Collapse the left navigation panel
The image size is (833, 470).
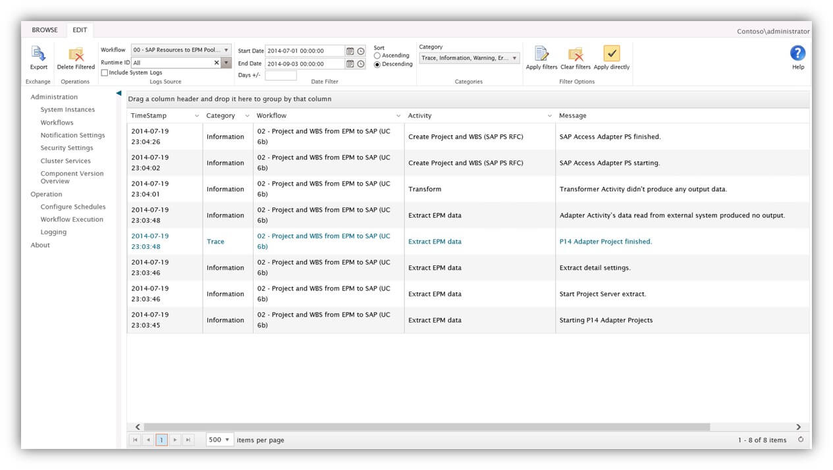click(119, 93)
